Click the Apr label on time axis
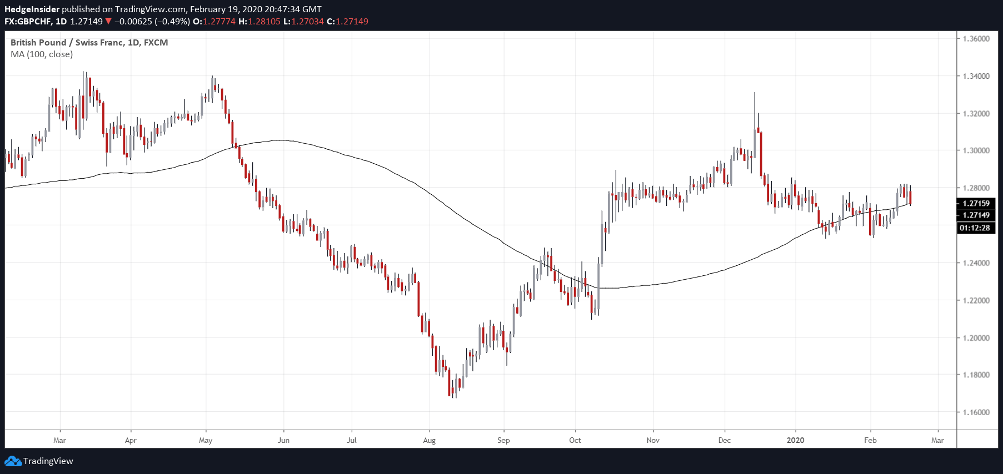Image resolution: width=1003 pixels, height=474 pixels. click(131, 440)
